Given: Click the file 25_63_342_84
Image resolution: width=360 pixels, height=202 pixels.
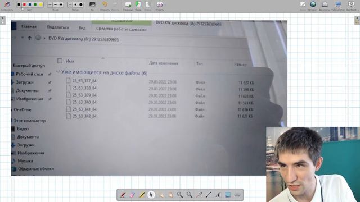Looking at the screenshot, I should 84,116.
